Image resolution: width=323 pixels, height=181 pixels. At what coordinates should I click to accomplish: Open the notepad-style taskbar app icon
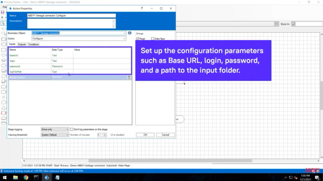pos(57,177)
